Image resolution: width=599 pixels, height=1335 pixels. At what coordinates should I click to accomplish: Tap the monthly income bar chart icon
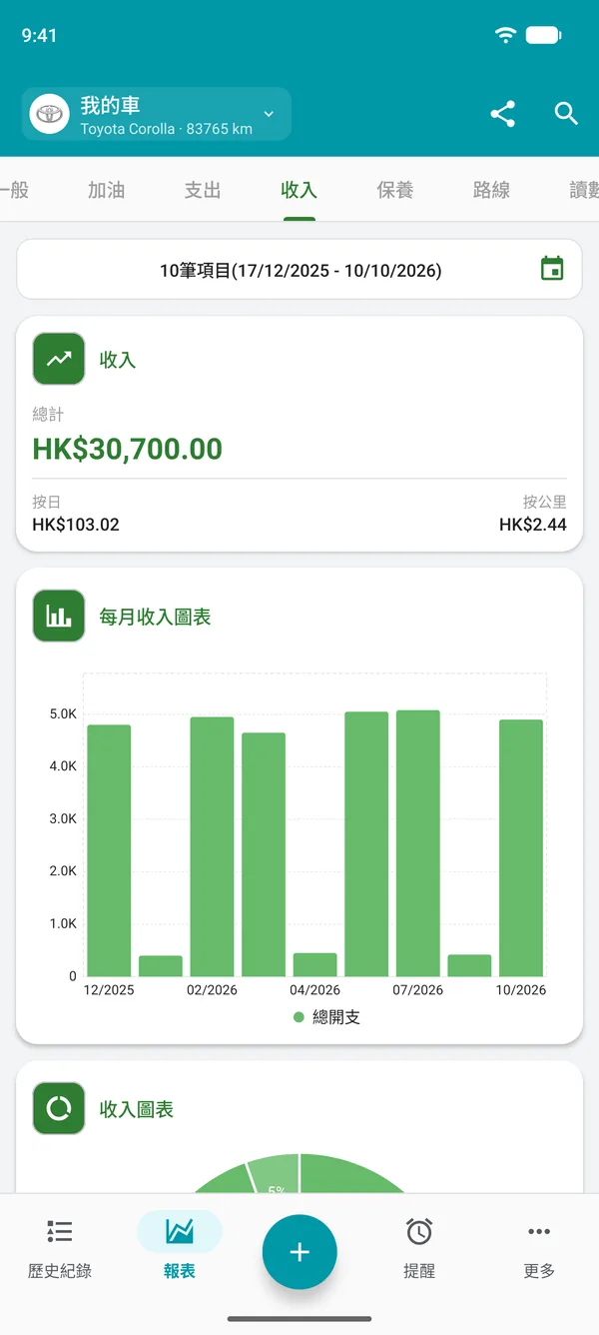(x=59, y=617)
